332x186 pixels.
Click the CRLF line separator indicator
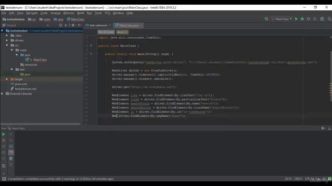(298, 179)
